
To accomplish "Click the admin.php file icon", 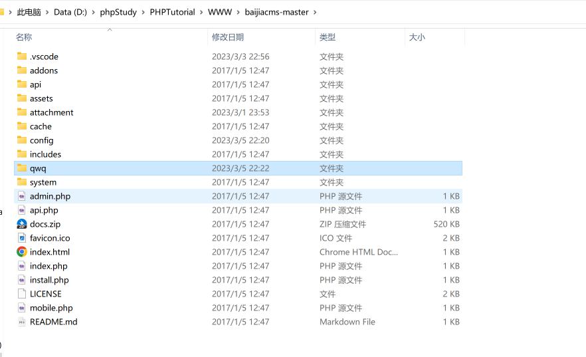I will click(22, 196).
